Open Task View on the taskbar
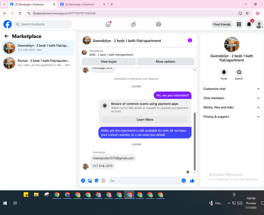Image resolution: width=264 pixels, height=215 pixels. coord(15,203)
